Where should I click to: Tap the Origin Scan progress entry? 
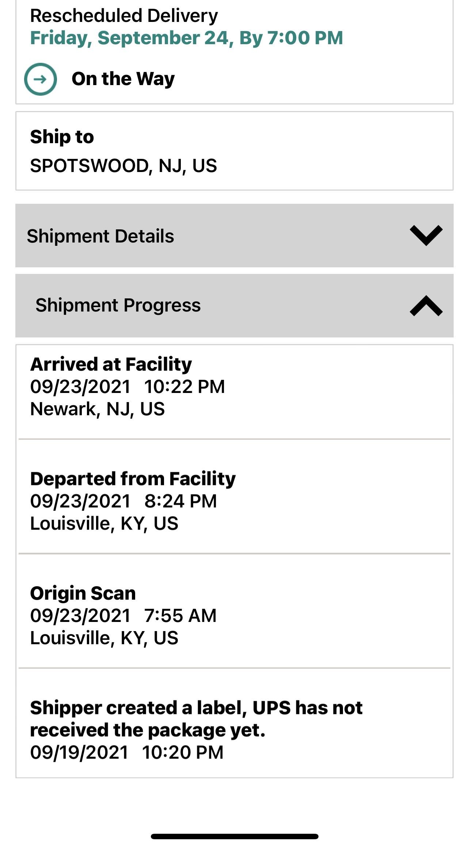[x=83, y=593]
